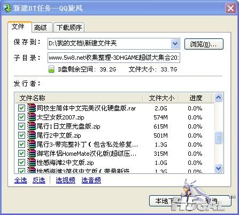Close the 新建BT任务 dialog window

[230, 8]
